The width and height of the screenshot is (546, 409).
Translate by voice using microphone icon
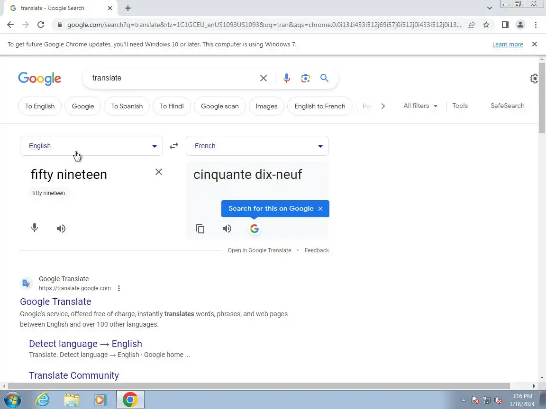(x=35, y=228)
